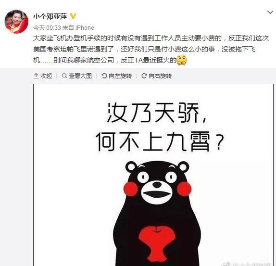Click the angry emoji in post text
The height and width of the screenshot is (266, 276).
[181, 60]
